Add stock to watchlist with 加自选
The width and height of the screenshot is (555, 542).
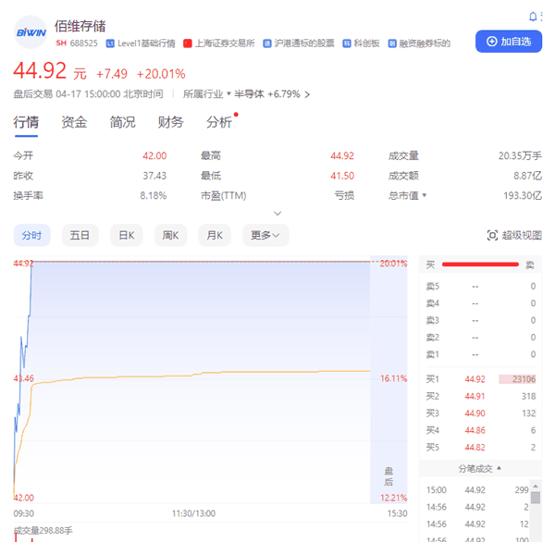click(x=508, y=42)
